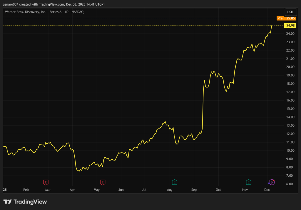The height and width of the screenshot is (210, 301).
Task: Click the purple lightning event icon near December
Action: click(272, 182)
